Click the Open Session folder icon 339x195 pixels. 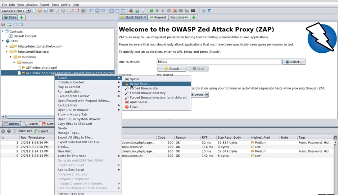(x=40, y=11)
